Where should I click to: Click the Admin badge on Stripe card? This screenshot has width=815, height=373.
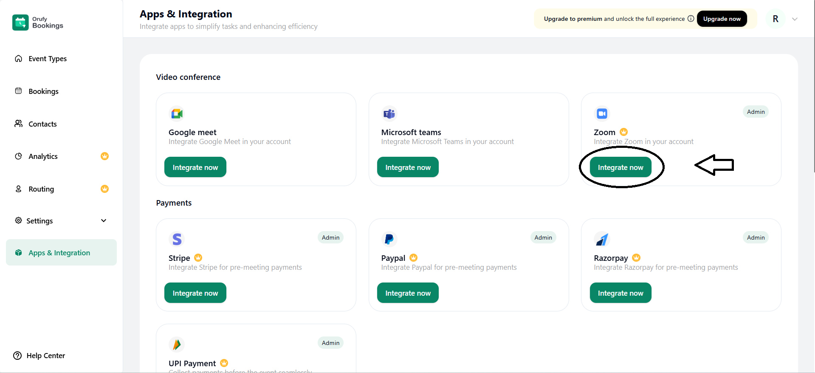click(330, 237)
